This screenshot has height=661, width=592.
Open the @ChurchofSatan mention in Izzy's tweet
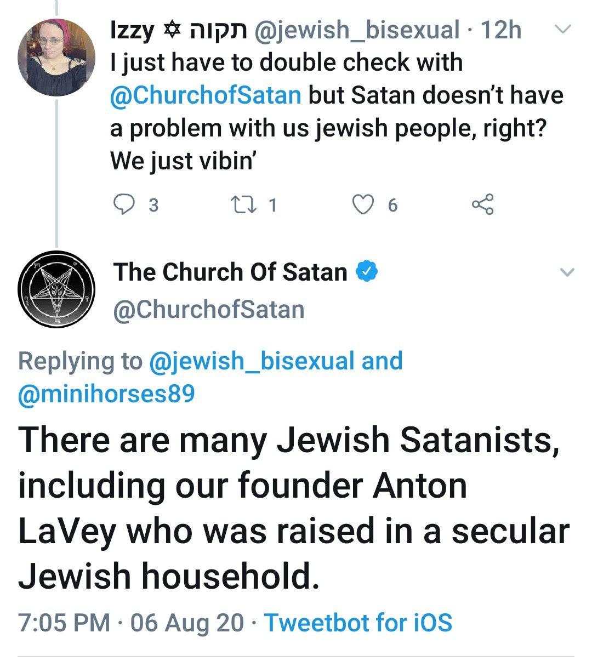coord(206,95)
